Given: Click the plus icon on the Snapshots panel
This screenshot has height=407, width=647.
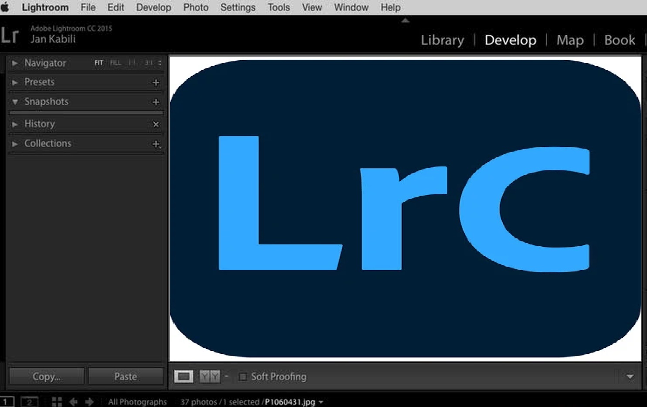Looking at the screenshot, I should pos(155,102).
